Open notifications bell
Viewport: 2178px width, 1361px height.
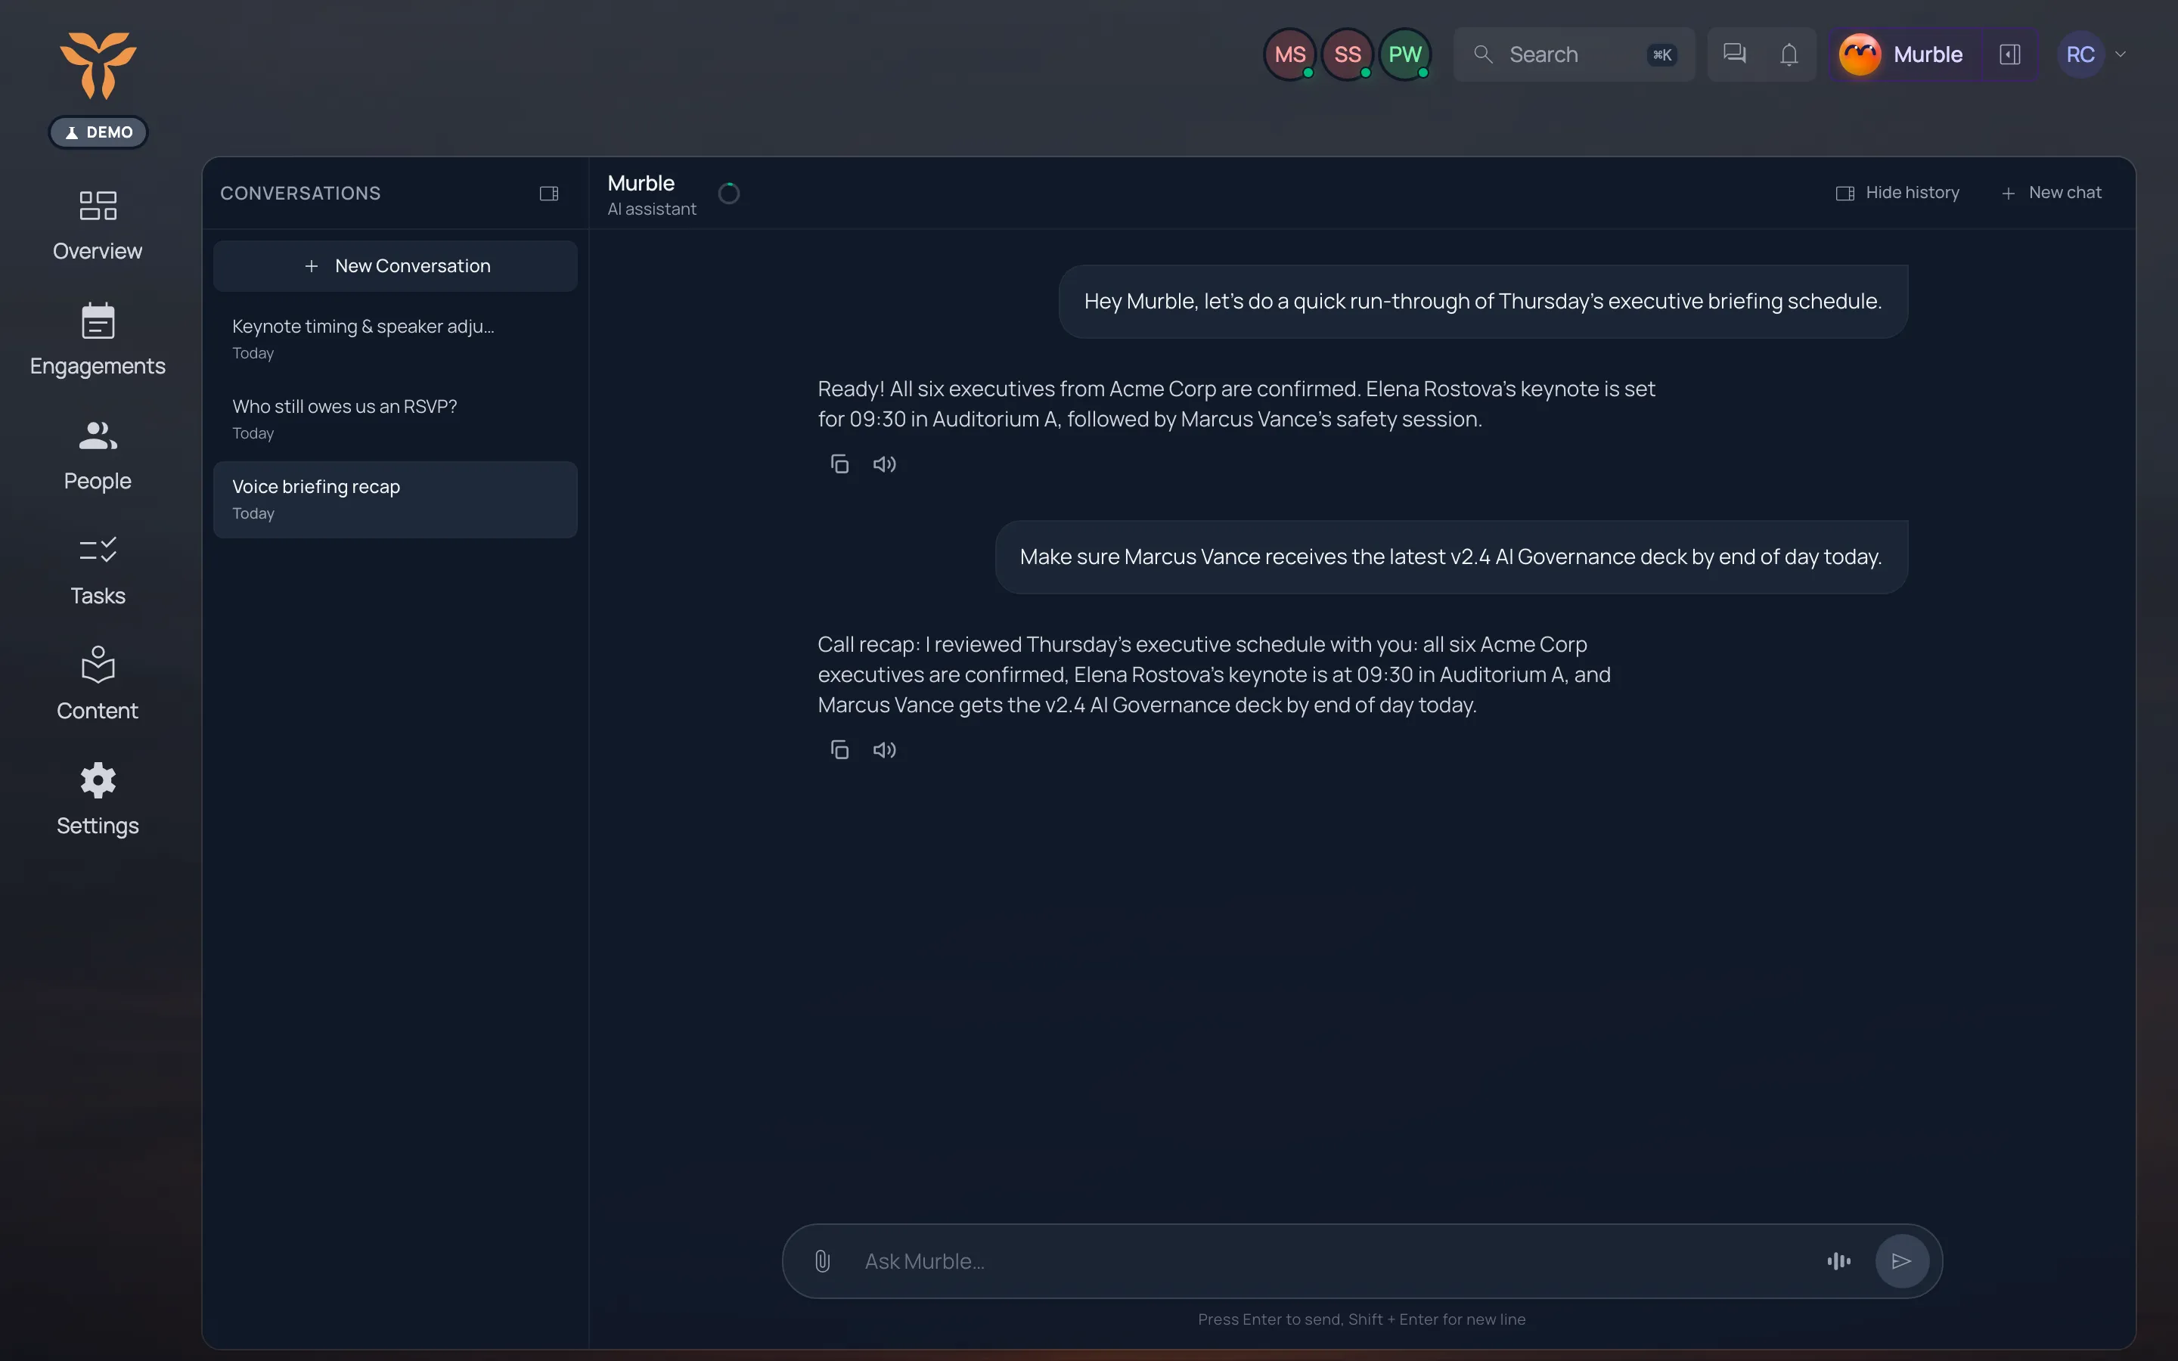click(x=1789, y=54)
